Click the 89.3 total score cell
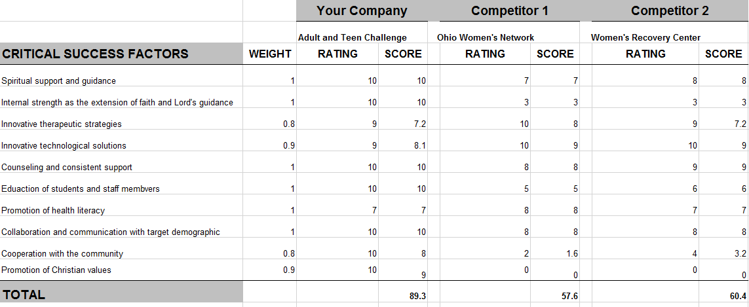This screenshot has height=307, width=749. [417, 296]
